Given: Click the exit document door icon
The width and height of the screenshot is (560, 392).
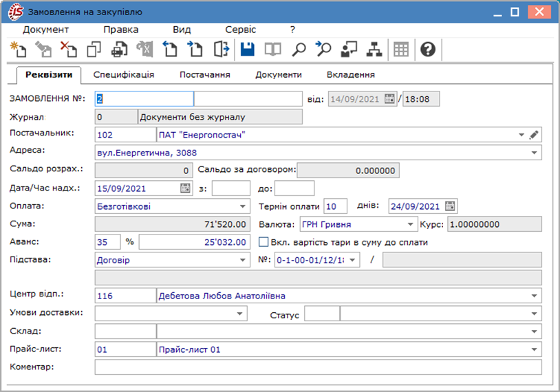Looking at the screenshot, I should [222, 50].
